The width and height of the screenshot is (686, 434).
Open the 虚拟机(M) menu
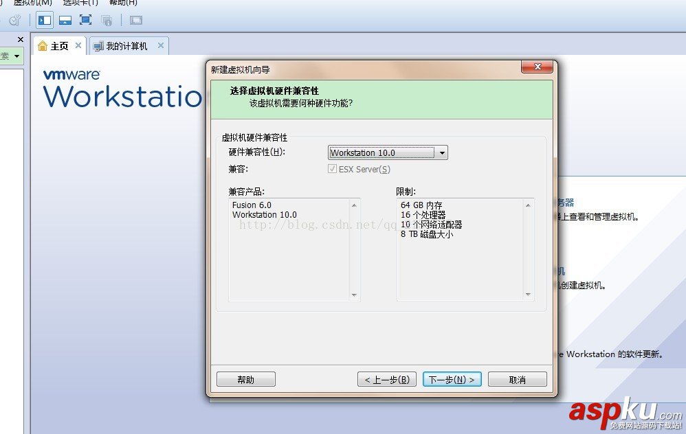pyautogui.click(x=32, y=3)
